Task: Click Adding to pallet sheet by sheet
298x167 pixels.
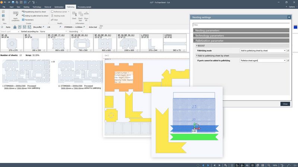Action: pos(35,16)
